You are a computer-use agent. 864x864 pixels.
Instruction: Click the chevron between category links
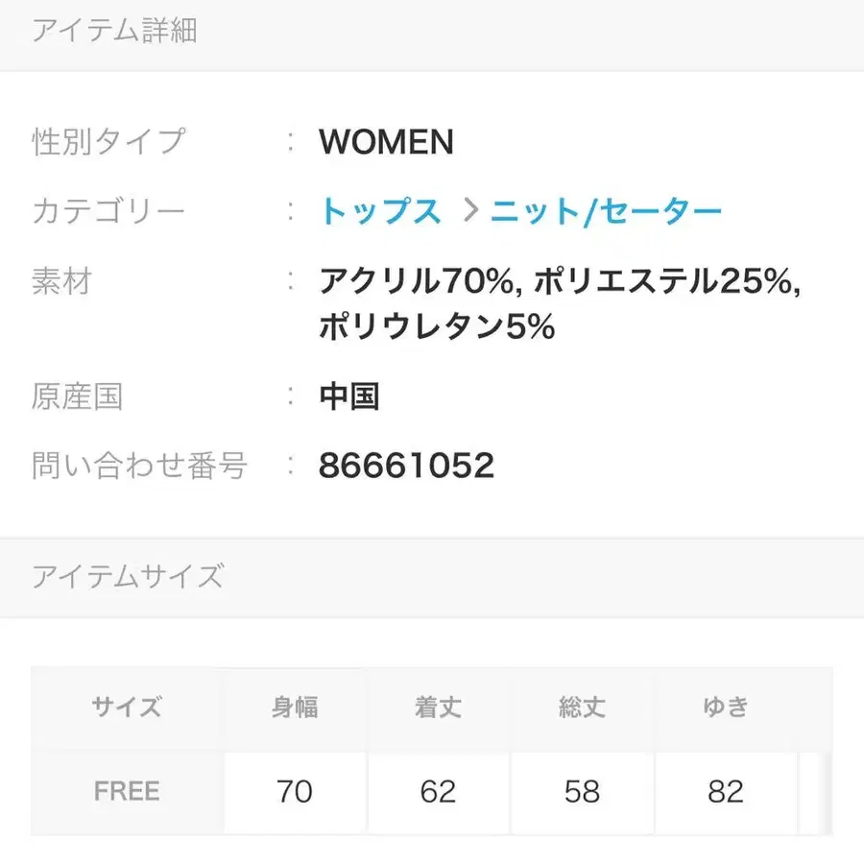(470, 212)
